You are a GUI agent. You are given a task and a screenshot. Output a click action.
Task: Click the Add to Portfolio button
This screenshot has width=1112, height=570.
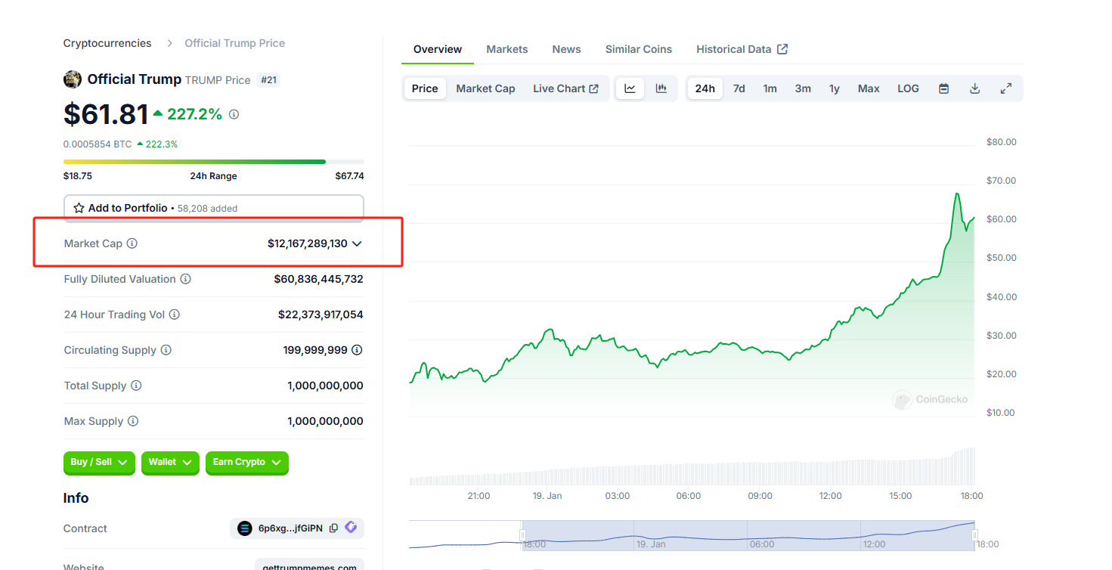coord(214,208)
